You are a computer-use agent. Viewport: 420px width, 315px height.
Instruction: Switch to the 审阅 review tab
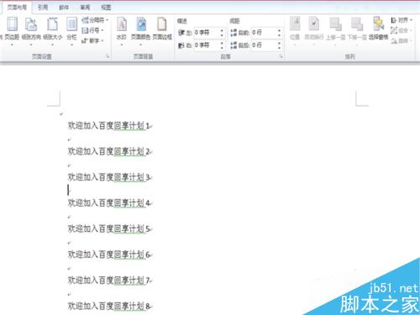tap(85, 8)
